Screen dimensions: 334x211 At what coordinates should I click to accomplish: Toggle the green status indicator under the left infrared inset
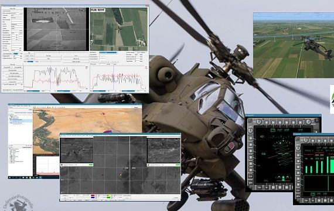[91, 165]
